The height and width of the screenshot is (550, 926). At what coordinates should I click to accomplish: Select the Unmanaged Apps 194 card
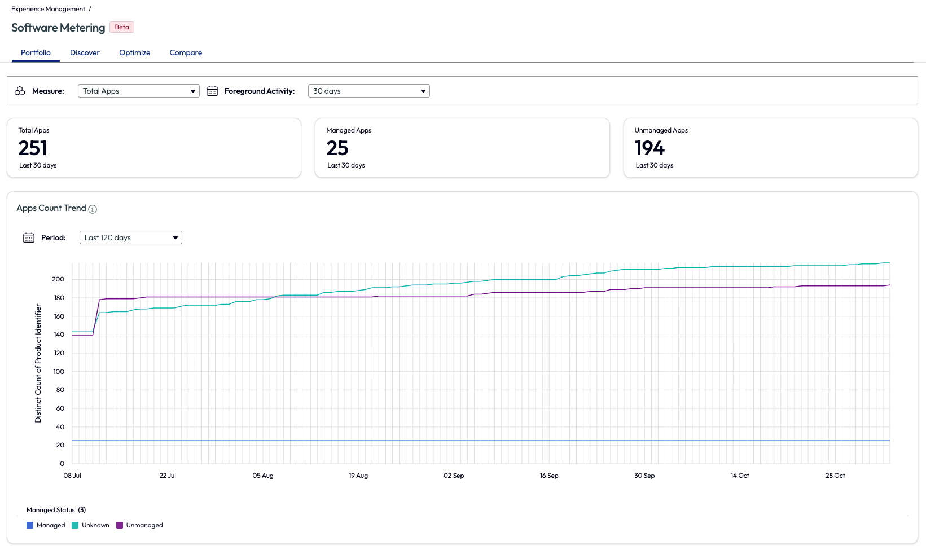pyautogui.click(x=770, y=148)
